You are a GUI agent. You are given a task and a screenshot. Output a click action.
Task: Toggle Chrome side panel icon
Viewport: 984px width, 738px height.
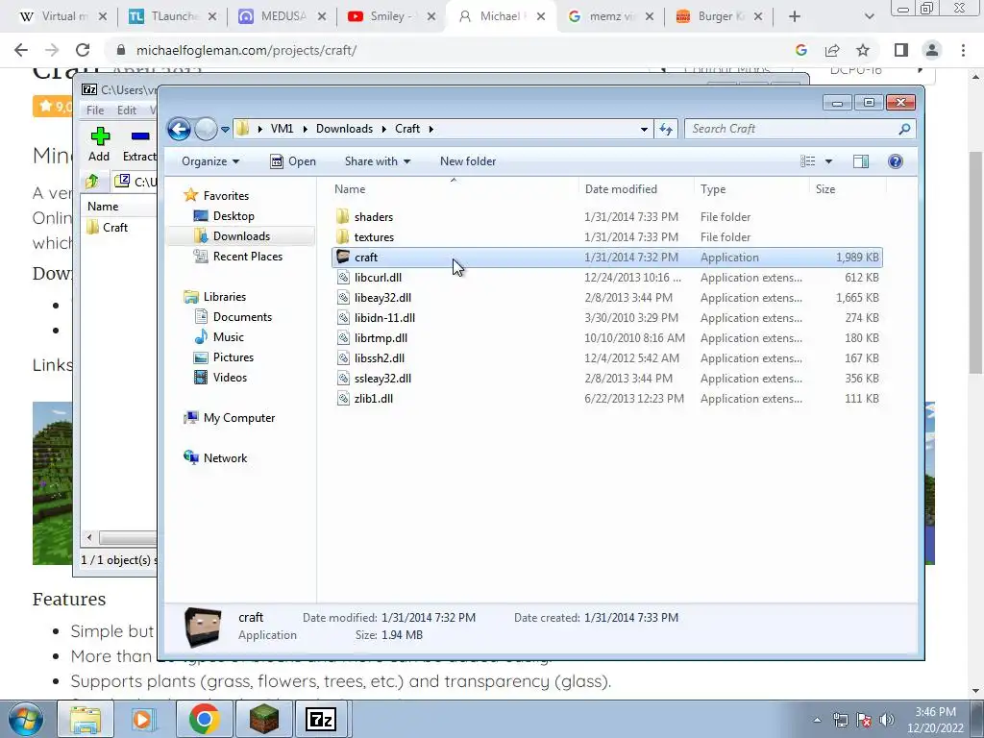pyautogui.click(x=901, y=50)
